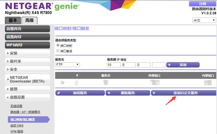Click the last server IP address field

pos(159,65)
